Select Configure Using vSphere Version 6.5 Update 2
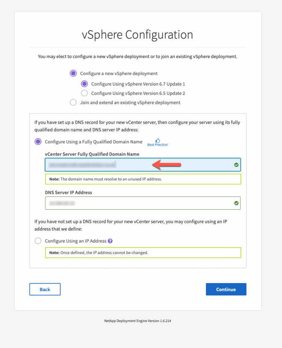 [x=84, y=93]
